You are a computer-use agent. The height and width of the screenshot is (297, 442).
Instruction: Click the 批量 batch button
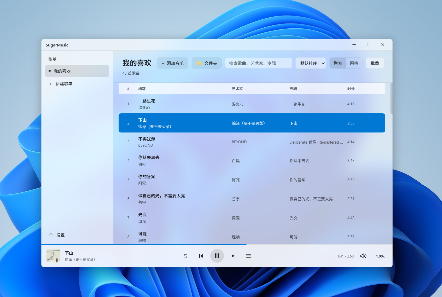click(x=375, y=63)
